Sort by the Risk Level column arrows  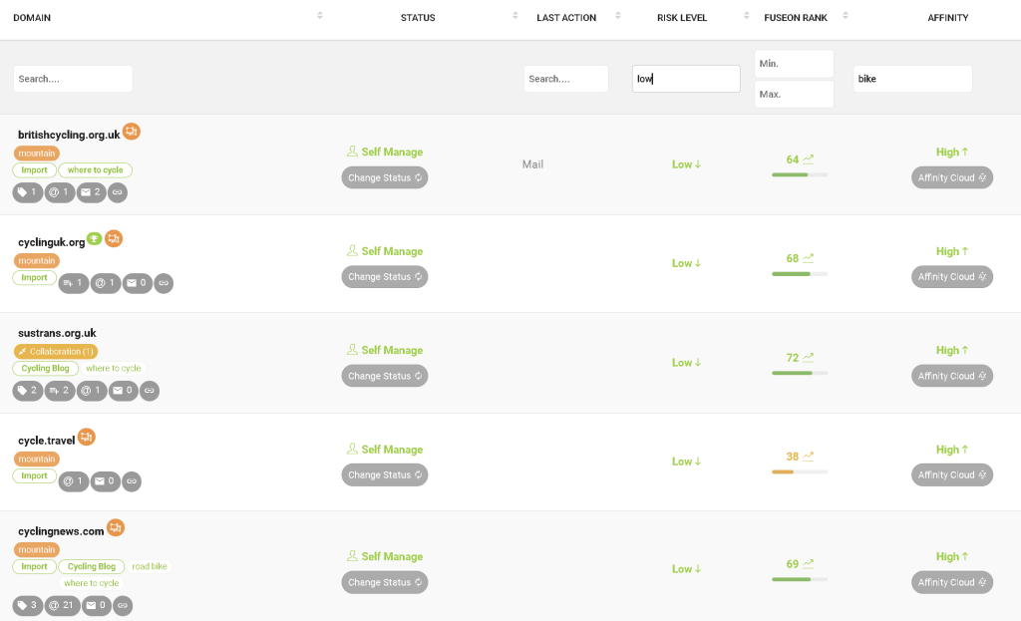(x=747, y=16)
